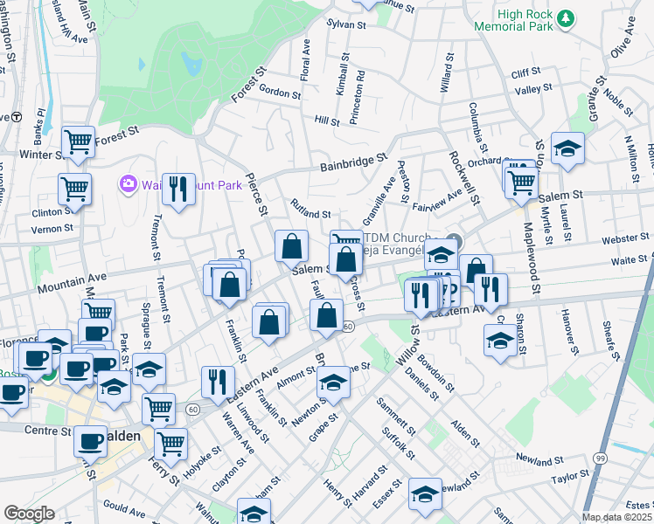Click the Route 99 highway shield
The image size is (654, 524).
(x=600, y=458)
